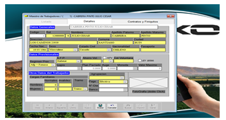Open the Isapre dropdown
The height and width of the screenshot is (120, 226).
(x=79, y=69)
